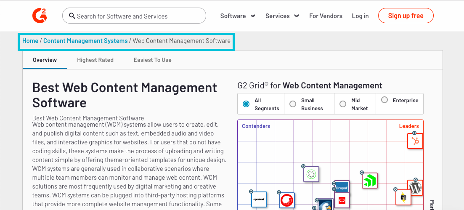Click the marker dot on the opentext tile
The image size is (464, 210).
click(x=251, y=191)
